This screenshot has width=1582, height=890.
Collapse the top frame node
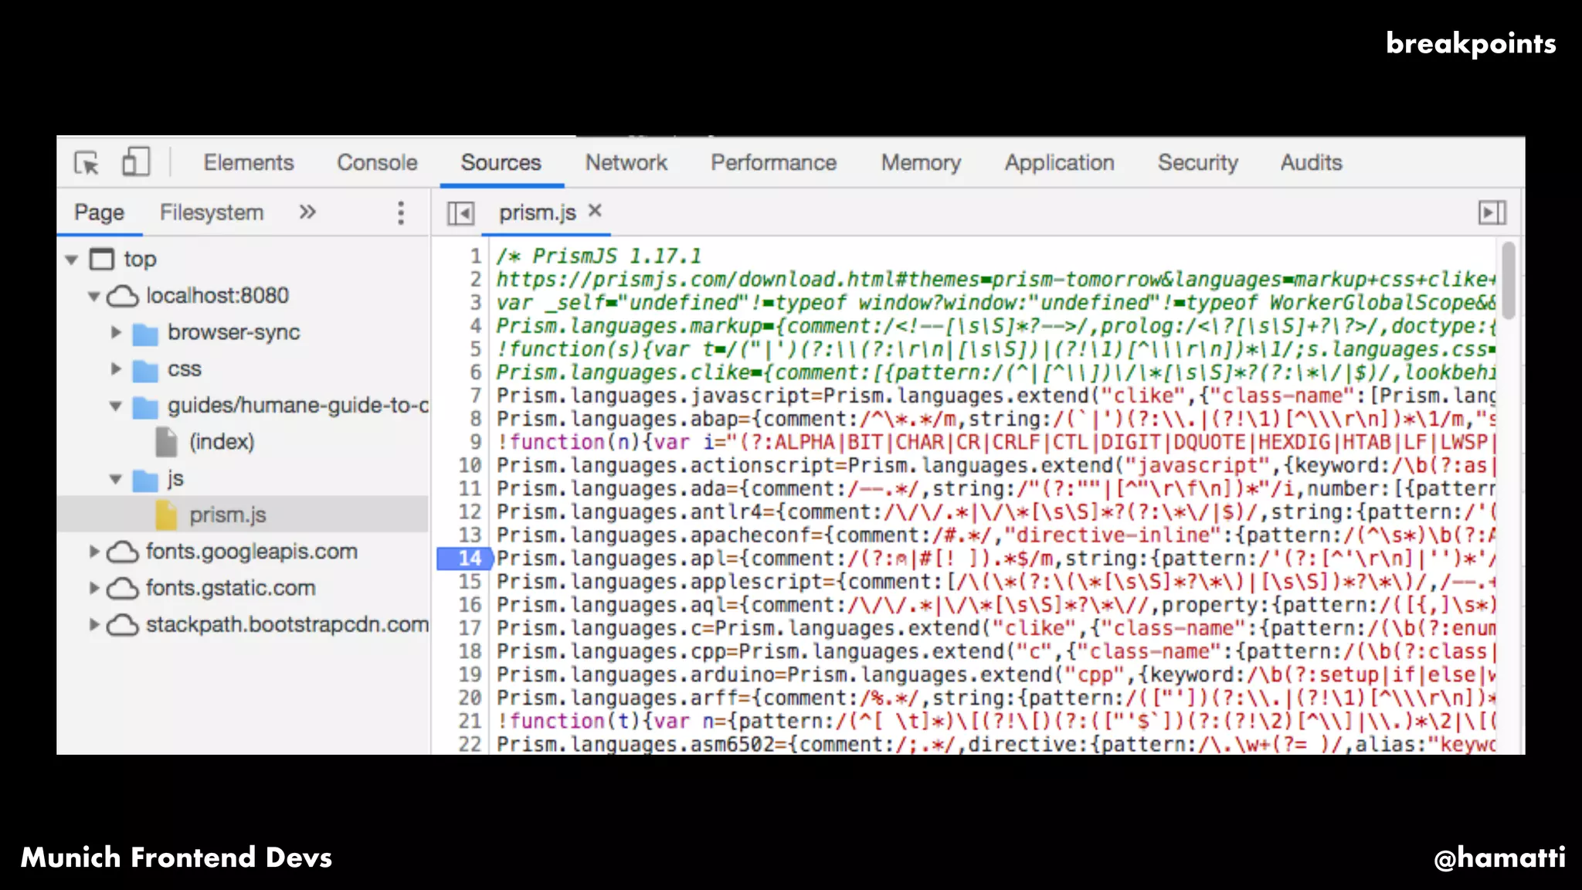click(72, 260)
